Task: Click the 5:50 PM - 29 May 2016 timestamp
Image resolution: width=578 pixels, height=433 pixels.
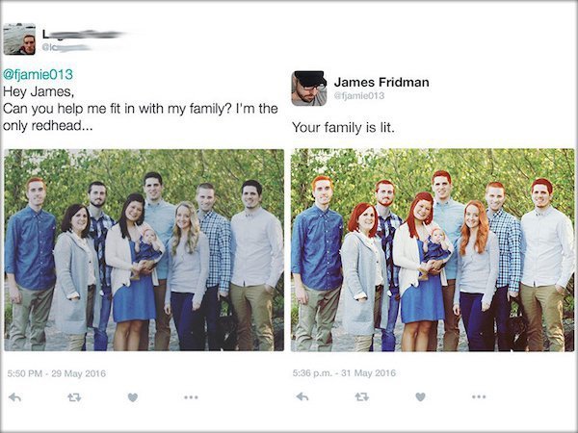Action: pos(57,373)
